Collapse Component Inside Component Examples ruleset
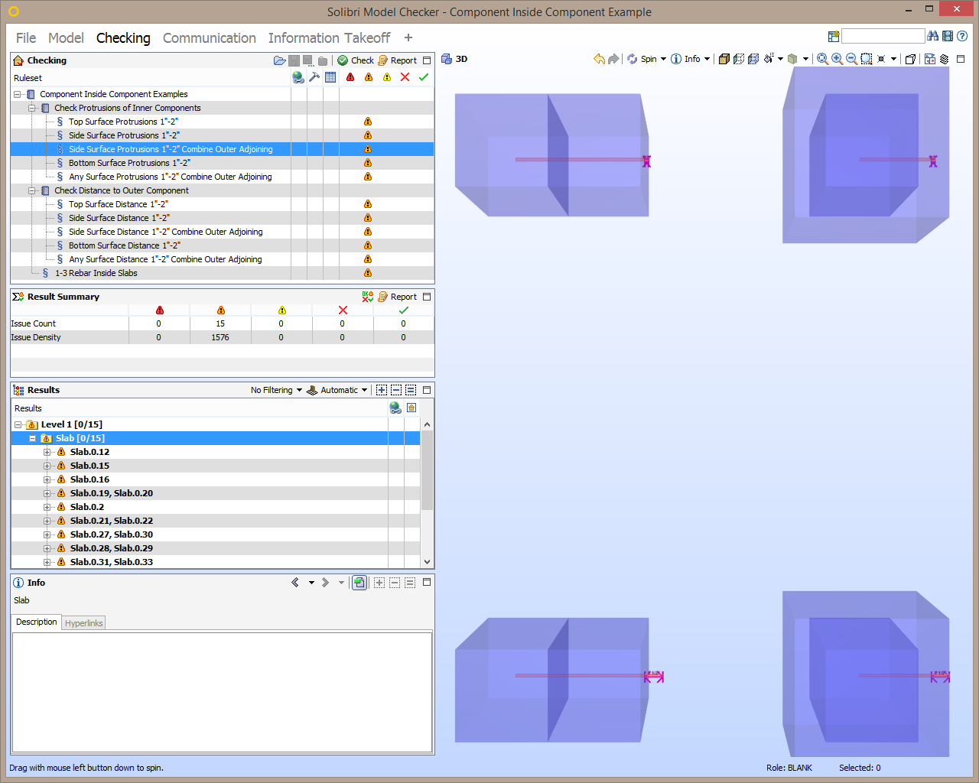979x783 pixels. [18, 94]
